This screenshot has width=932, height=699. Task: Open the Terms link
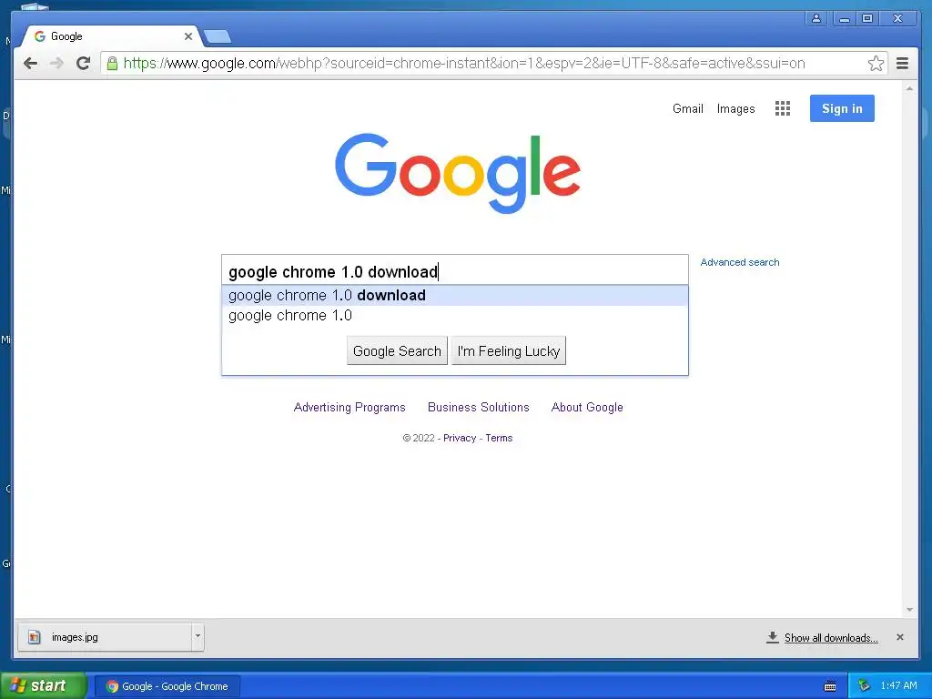499,438
